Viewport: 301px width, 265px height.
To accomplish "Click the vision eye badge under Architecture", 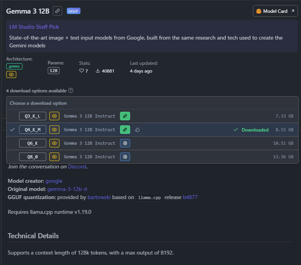I will [x=11, y=74].
